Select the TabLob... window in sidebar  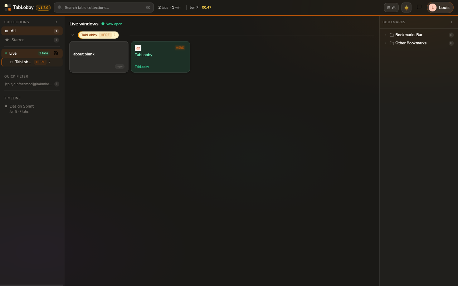pyautogui.click(x=32, y=62)
